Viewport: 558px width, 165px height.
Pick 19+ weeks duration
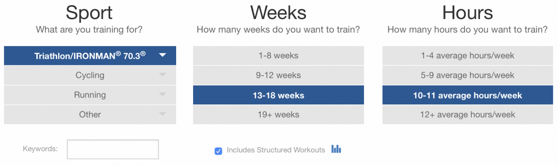[279, 114]
